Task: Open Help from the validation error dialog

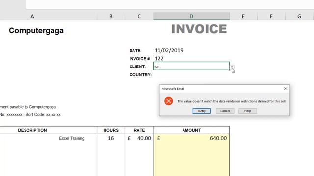Action: point(247,111)
